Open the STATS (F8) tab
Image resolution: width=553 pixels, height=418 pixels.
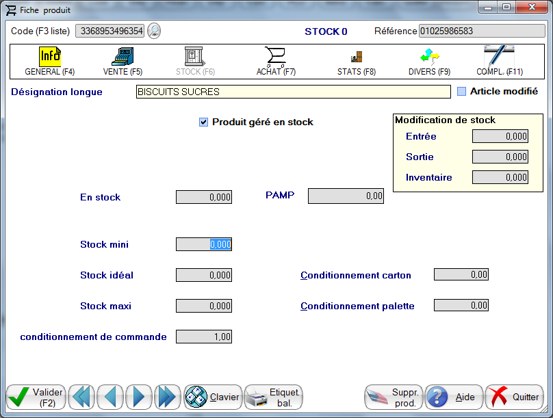coord(357,62)
